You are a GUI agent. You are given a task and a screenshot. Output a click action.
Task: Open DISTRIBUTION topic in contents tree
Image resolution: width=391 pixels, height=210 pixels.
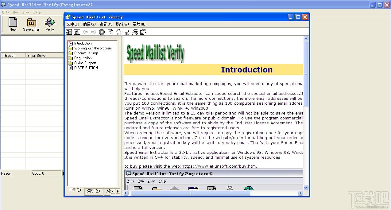click(x=83, y=68)
